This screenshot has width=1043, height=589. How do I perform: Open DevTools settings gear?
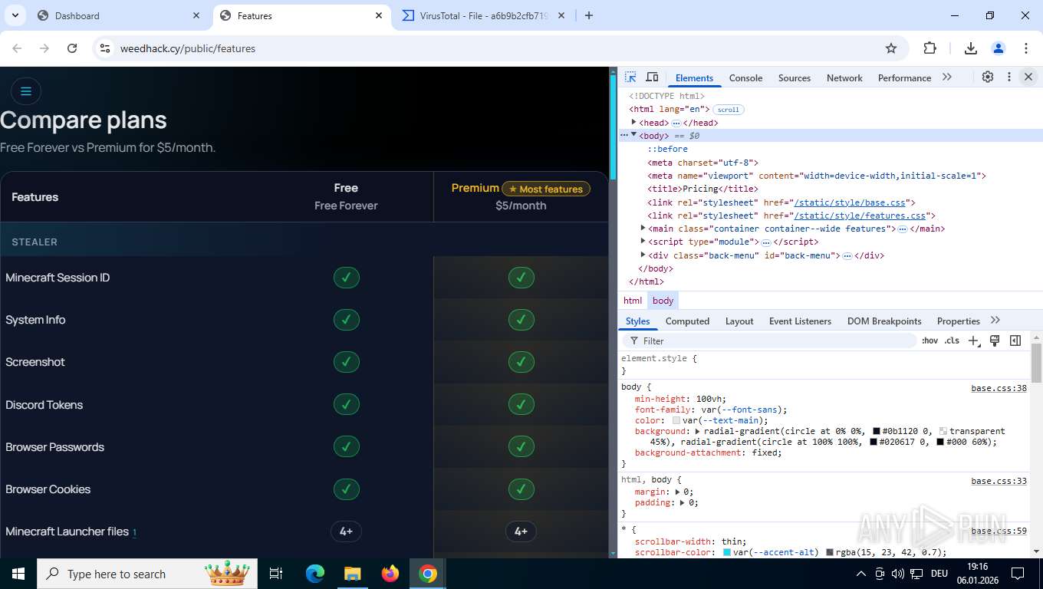pyautogui.click(x=988, y=77)
